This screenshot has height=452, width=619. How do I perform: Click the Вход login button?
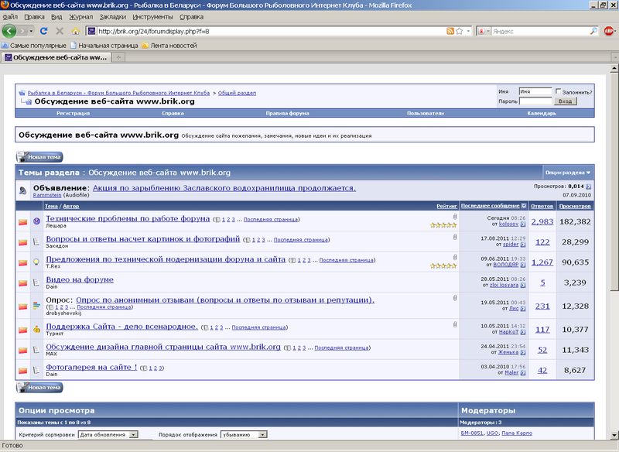tap(566, 101)
